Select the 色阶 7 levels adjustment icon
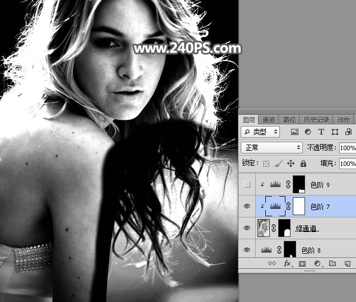This screenshot has width=356, height=302. pos(275,206)
